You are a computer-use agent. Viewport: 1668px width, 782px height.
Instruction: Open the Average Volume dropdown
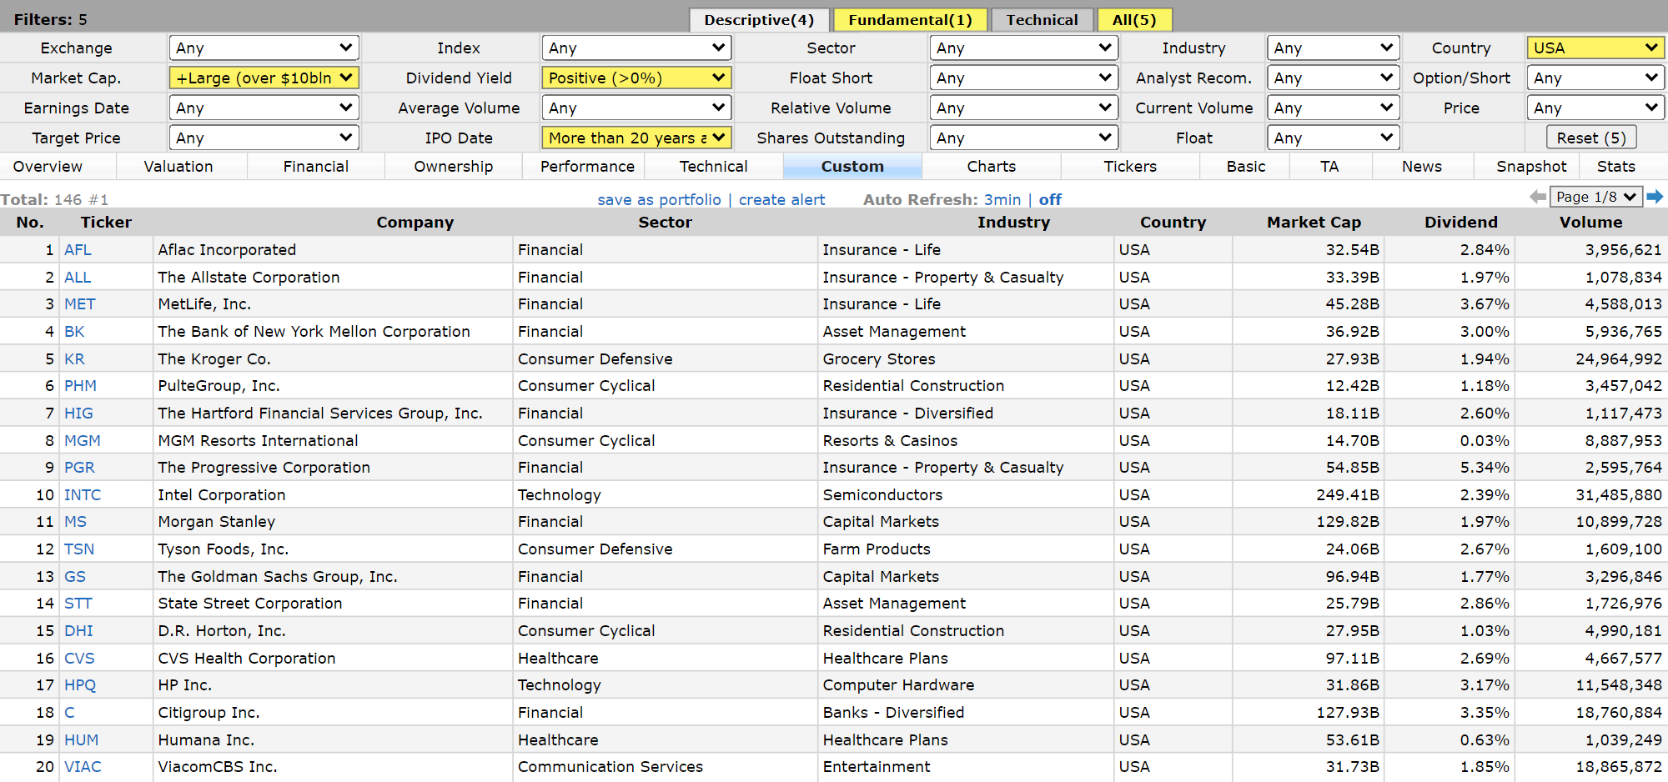pos(636,108)
